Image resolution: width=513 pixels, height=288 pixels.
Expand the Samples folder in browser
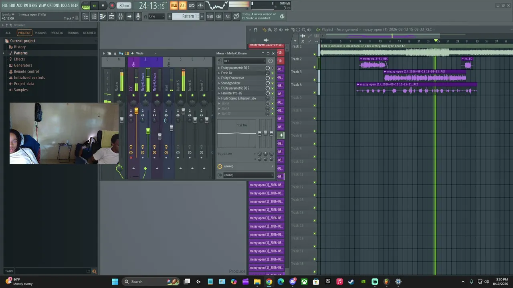pos(21,90)
